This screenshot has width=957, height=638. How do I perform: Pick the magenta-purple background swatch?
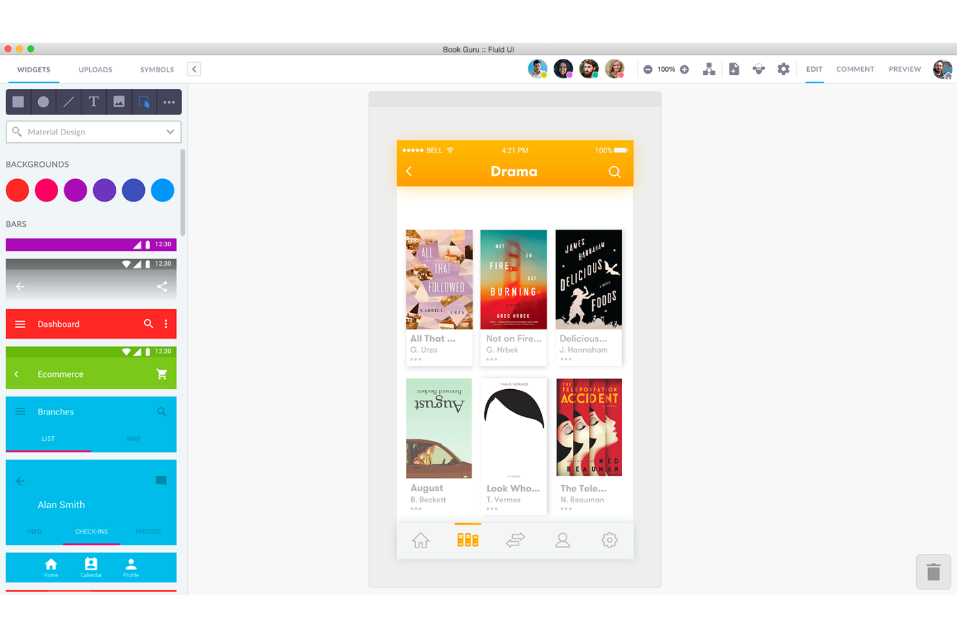coord(76,190)
